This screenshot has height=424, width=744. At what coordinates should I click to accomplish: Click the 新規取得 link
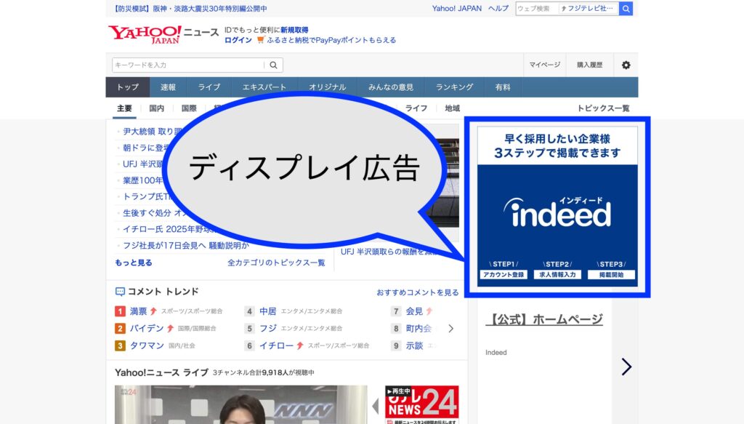tap(294, 30)
